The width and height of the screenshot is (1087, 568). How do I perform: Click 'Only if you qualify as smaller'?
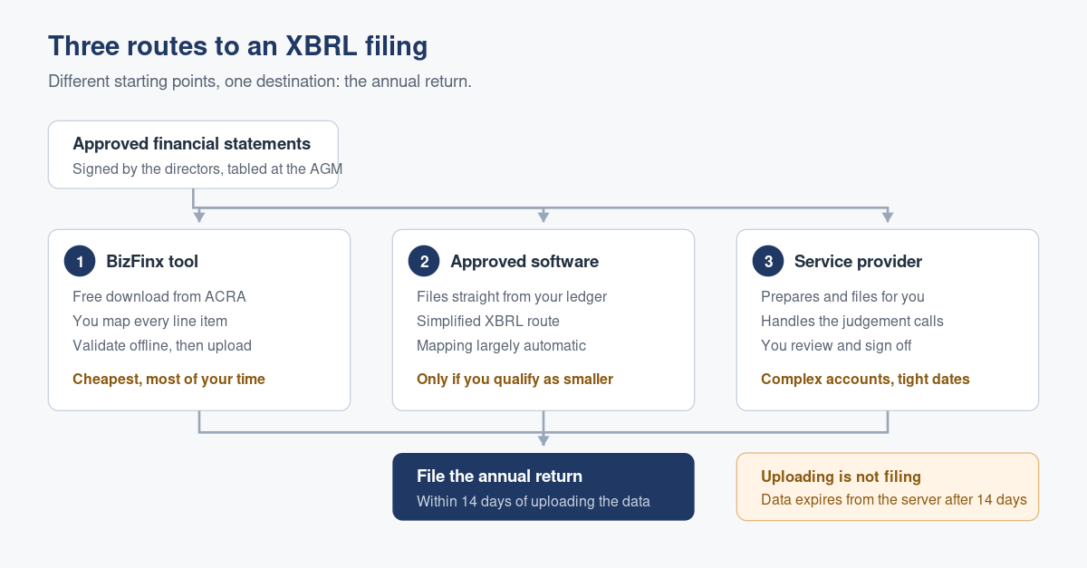(x=515, y=380)
